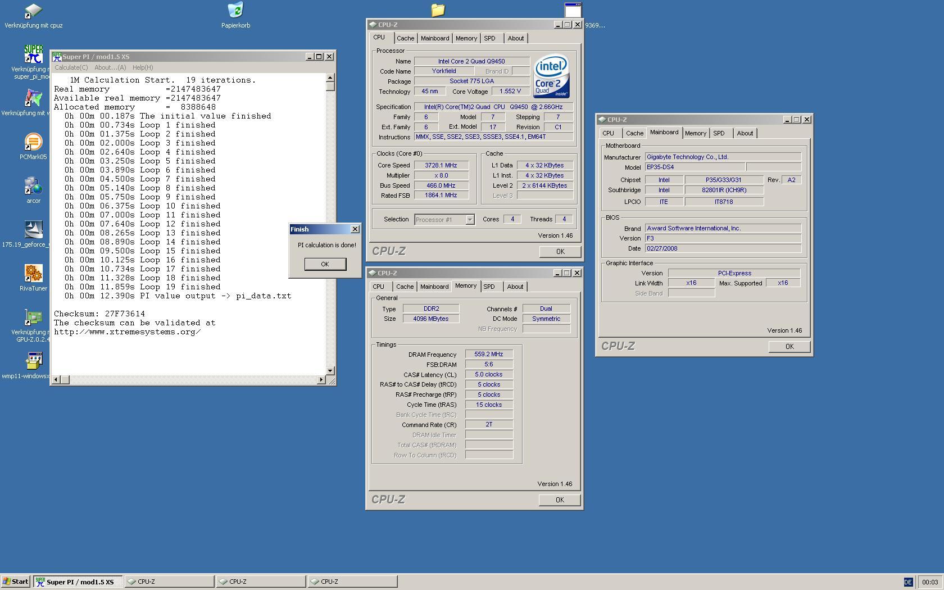This screenshot has width=944, height=590.
Task: Open the yellow folder icon on the desktop
Action: (x=438, y=10)
